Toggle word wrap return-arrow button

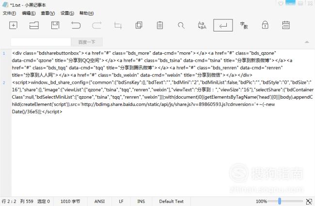[223, 25]
